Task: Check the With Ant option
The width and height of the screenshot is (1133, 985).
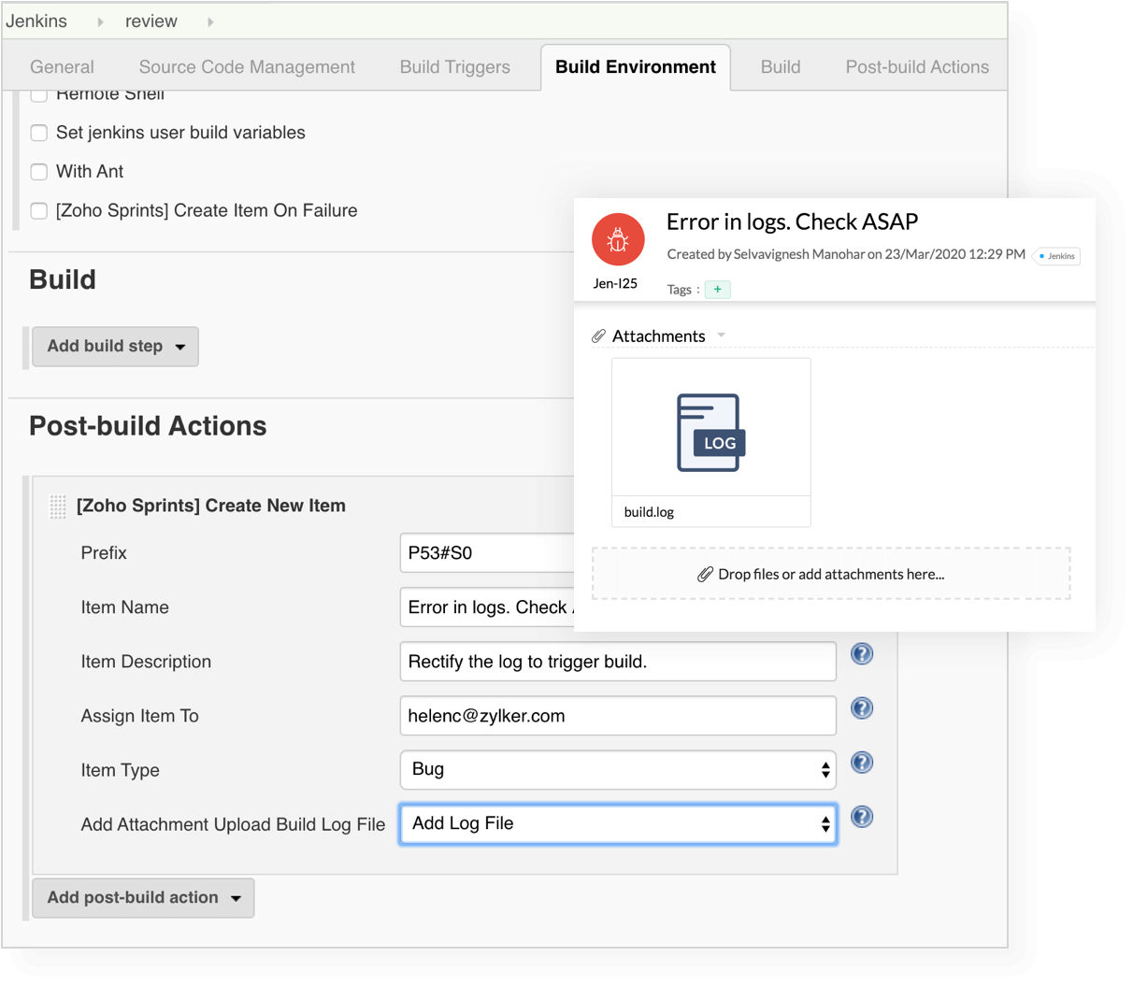Action: (x=39, y=172)
